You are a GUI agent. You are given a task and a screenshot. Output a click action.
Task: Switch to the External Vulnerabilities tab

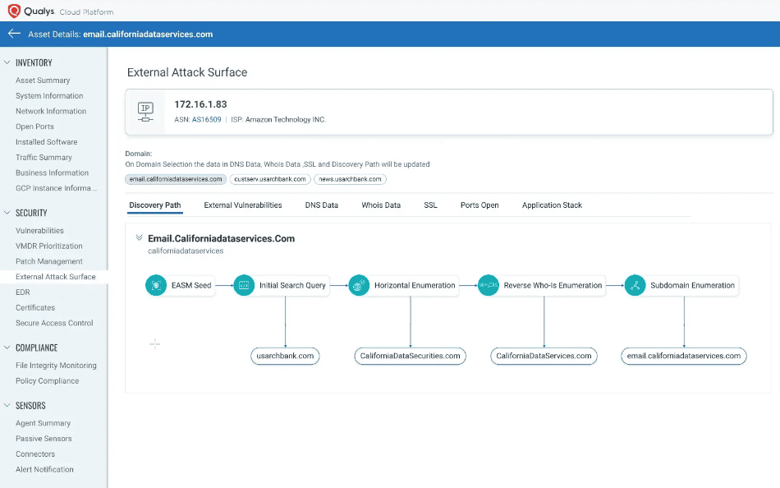[242, 205]
